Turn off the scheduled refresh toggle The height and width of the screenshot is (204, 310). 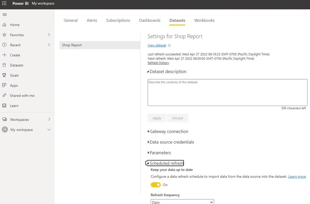(156, 185)
